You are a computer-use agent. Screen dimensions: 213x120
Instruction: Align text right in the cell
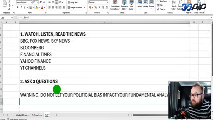pos(57,7)
